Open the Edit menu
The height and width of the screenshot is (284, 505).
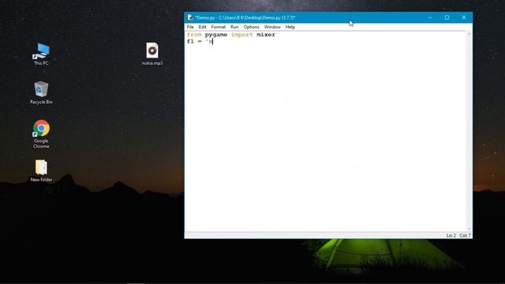pos(202,27)
